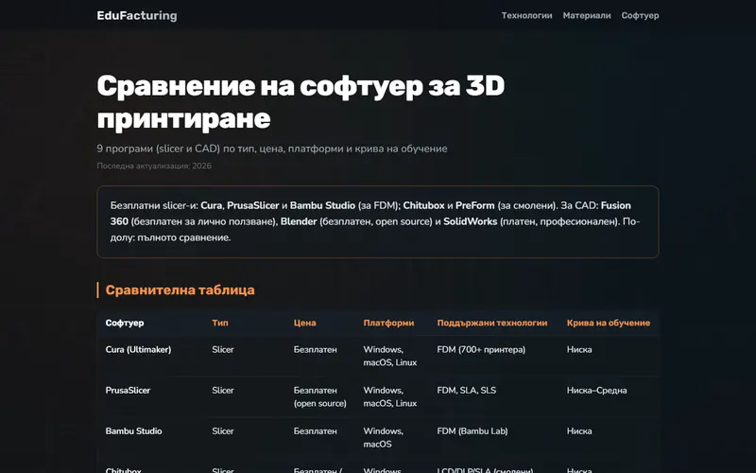The width and height of the screenshot is (756, 473).
Task: Click Последна актуализация: 2026 text
Action: (x=154, y=166)
